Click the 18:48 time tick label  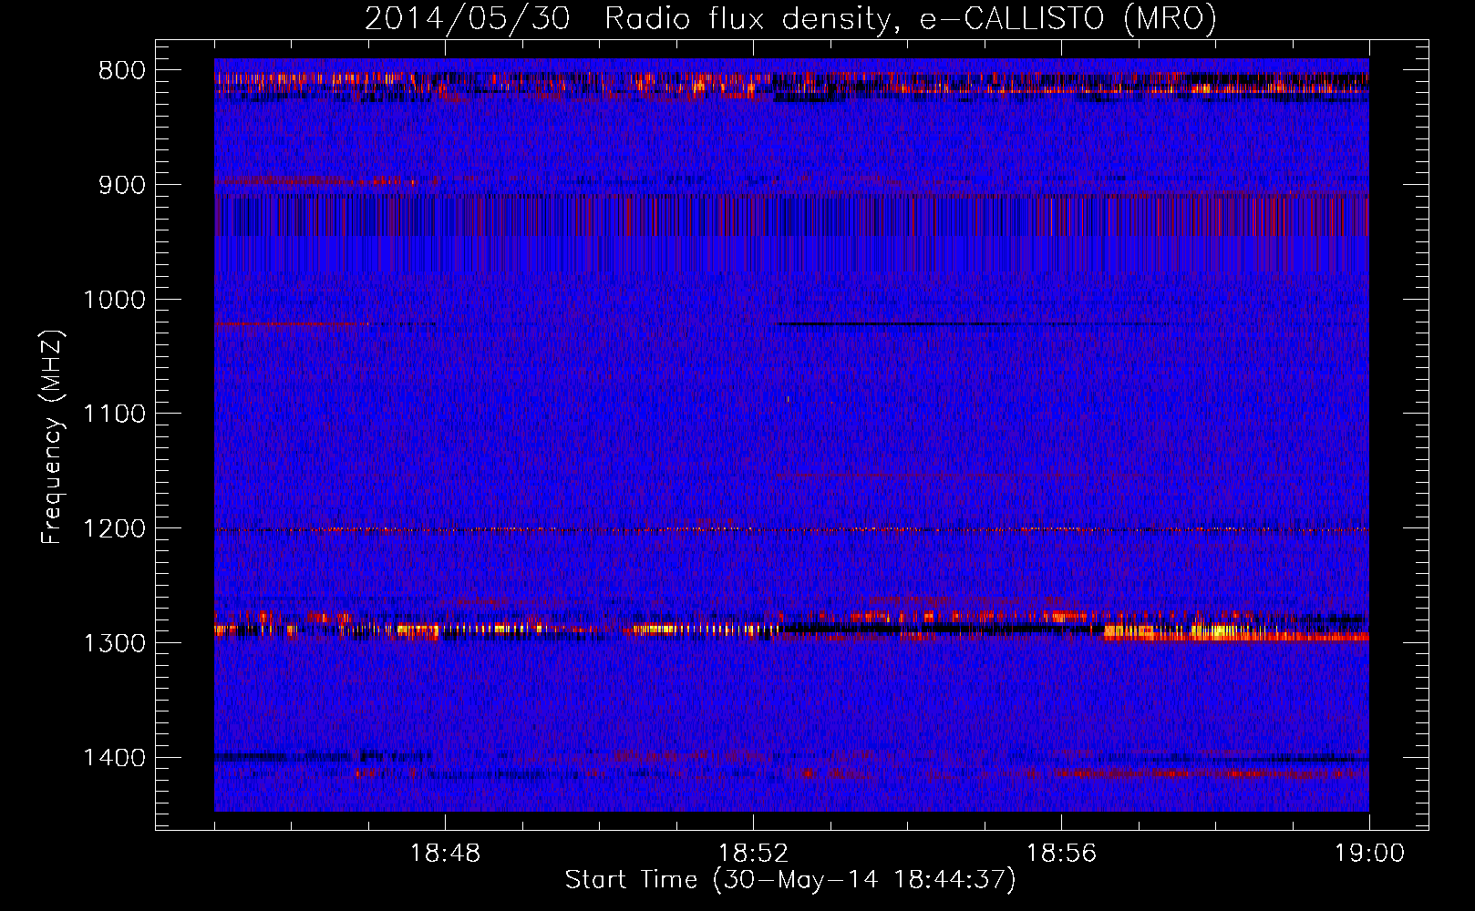tap(445, 854)
